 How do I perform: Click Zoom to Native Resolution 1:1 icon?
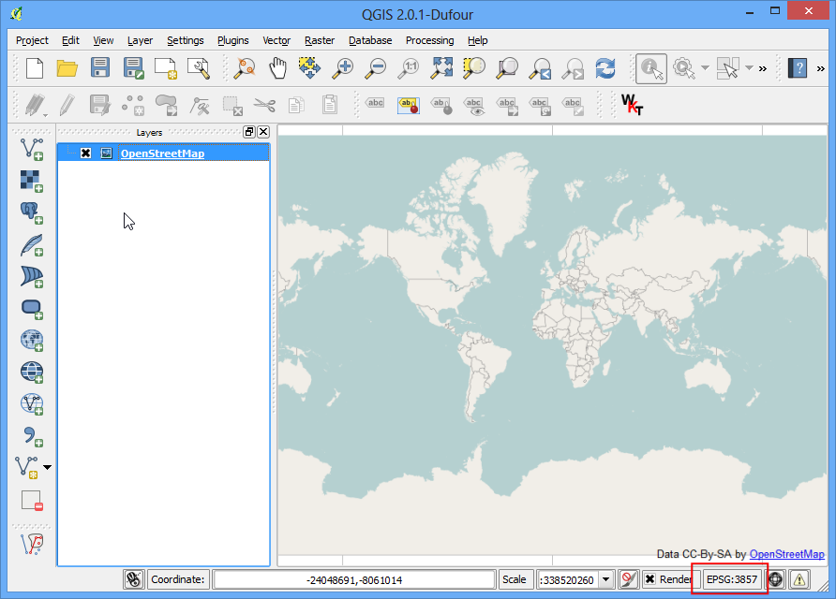(x=409, y=68)
